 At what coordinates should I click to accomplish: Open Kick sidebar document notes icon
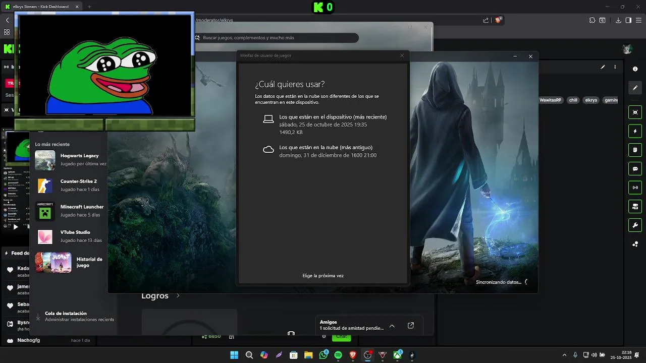(635, 150)
